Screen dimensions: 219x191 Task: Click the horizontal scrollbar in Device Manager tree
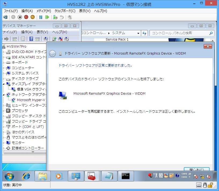[x=25, y=152]
